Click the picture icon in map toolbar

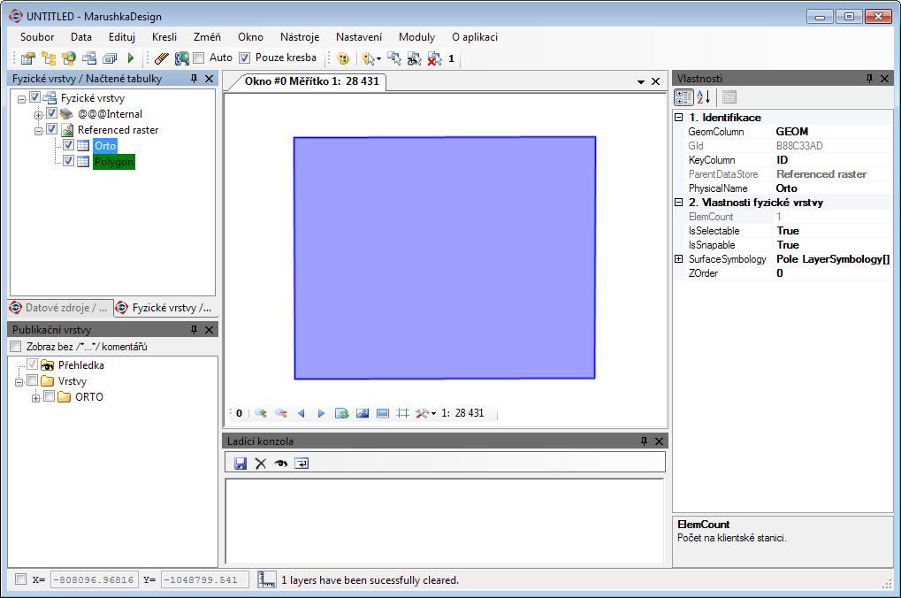click(362, 413)
